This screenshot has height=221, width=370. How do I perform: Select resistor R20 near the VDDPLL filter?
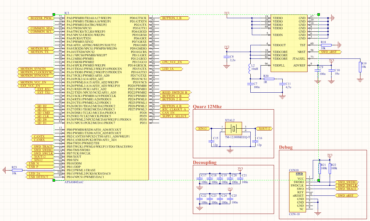point(266,79)
